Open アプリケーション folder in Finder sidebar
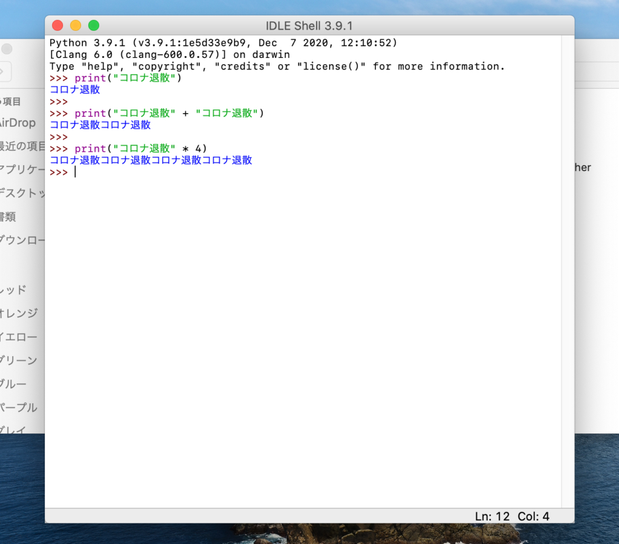This screenshot has height=544, width=619. 22,169
